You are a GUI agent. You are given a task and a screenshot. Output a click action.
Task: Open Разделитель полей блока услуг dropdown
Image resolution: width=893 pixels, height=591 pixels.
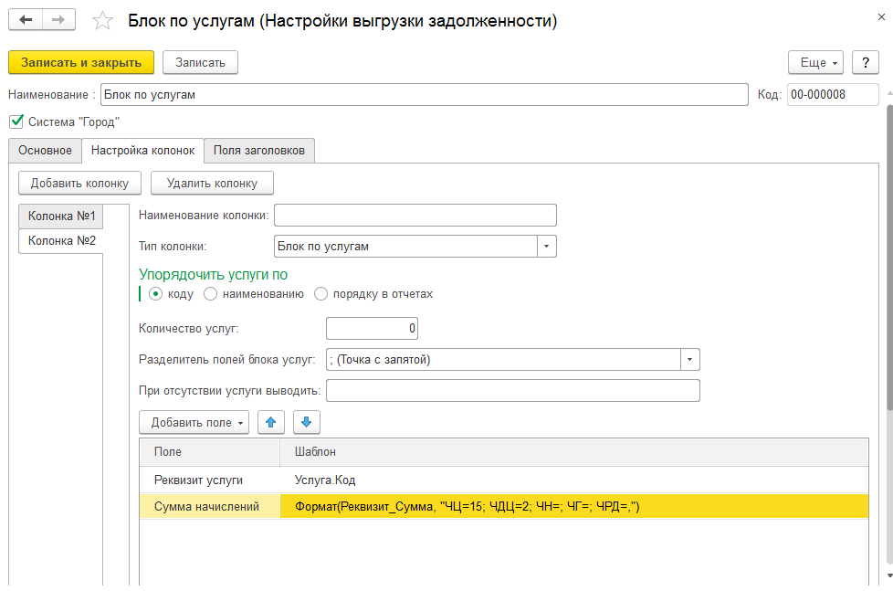coord(690,360)
